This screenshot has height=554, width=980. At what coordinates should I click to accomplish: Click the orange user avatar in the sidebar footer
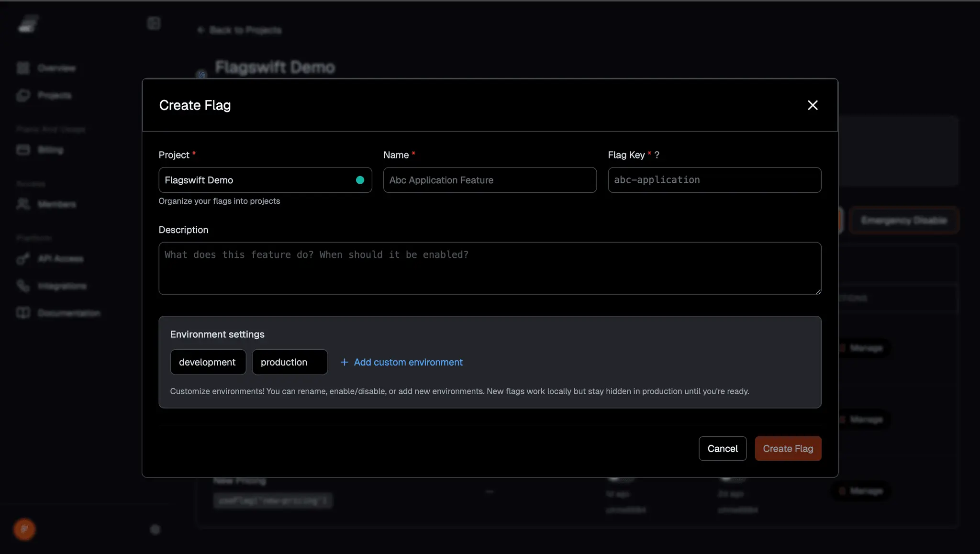coord(24,529)
